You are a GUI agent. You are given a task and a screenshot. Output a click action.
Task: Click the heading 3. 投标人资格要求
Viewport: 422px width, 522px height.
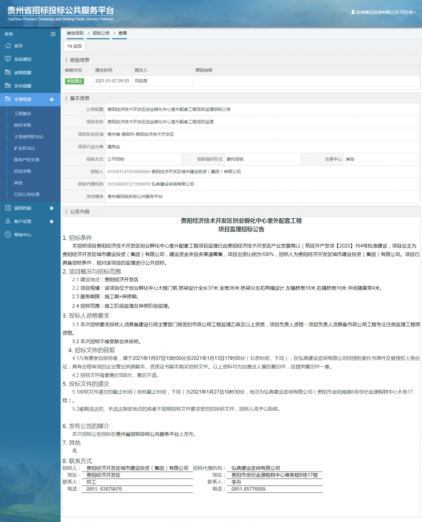(86, 316)
